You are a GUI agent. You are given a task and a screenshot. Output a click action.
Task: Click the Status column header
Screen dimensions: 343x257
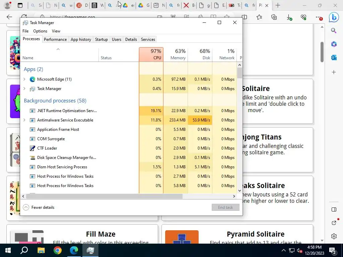click(x=119, y=55)
